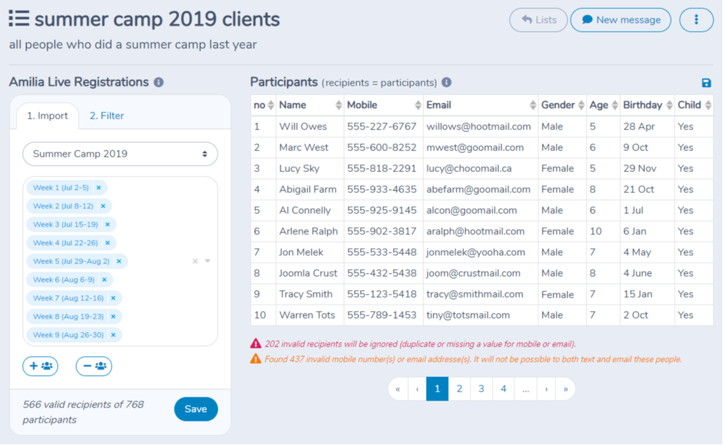
Task: Click email joom@crustmail.com
Action: [473, 274]
